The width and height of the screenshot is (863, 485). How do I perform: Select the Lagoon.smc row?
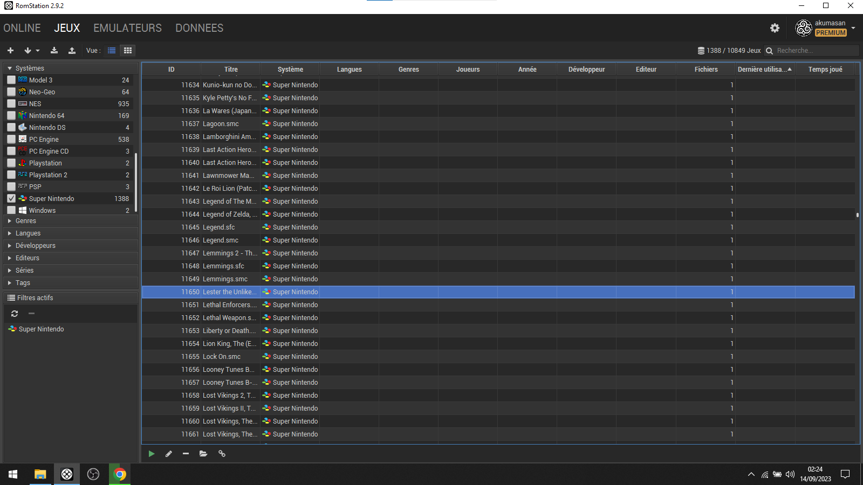tap(498, 124)
